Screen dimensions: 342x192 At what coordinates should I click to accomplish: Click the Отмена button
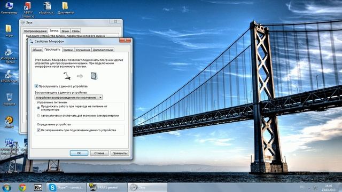(99, 153)
